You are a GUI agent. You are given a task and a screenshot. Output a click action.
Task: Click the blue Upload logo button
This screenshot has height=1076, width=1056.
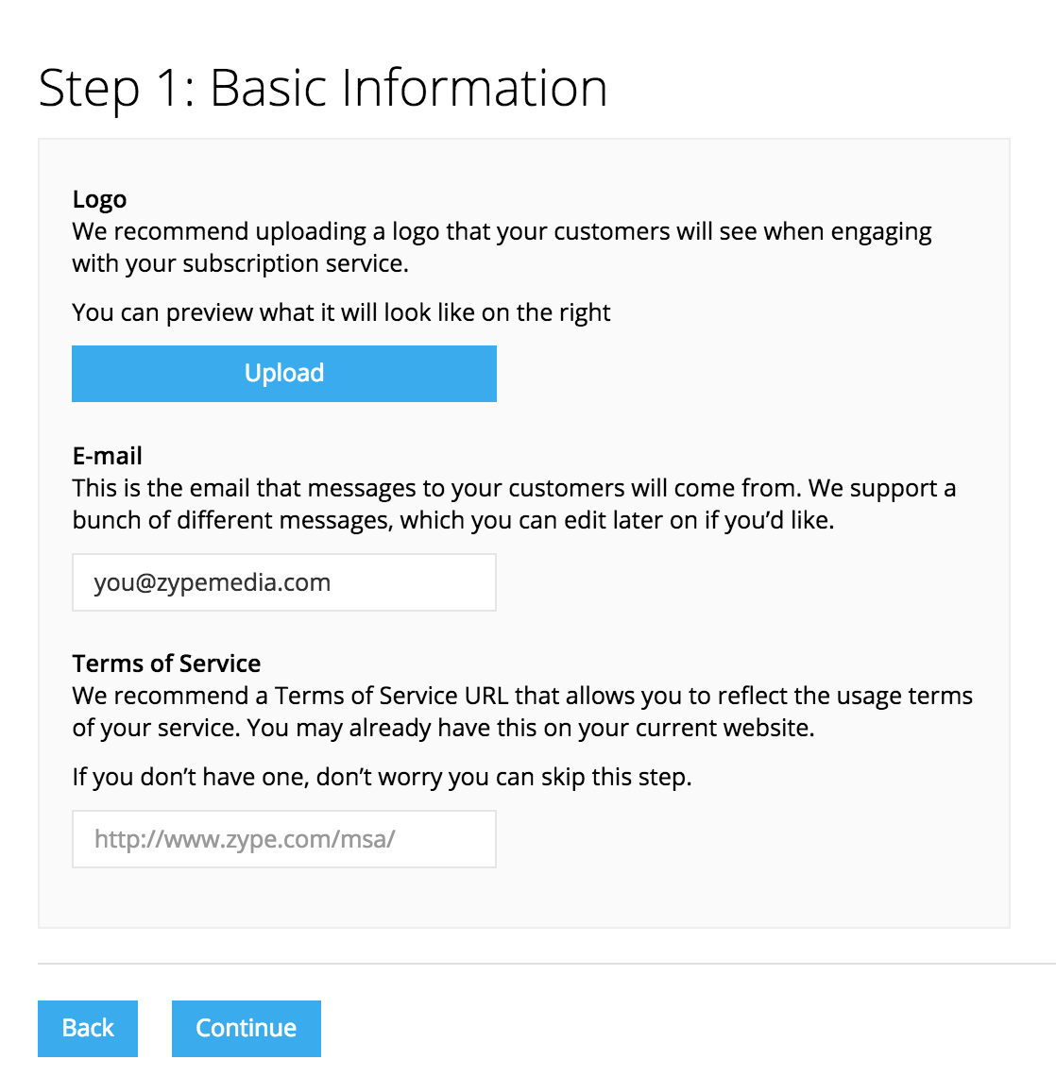coord(284,374)
